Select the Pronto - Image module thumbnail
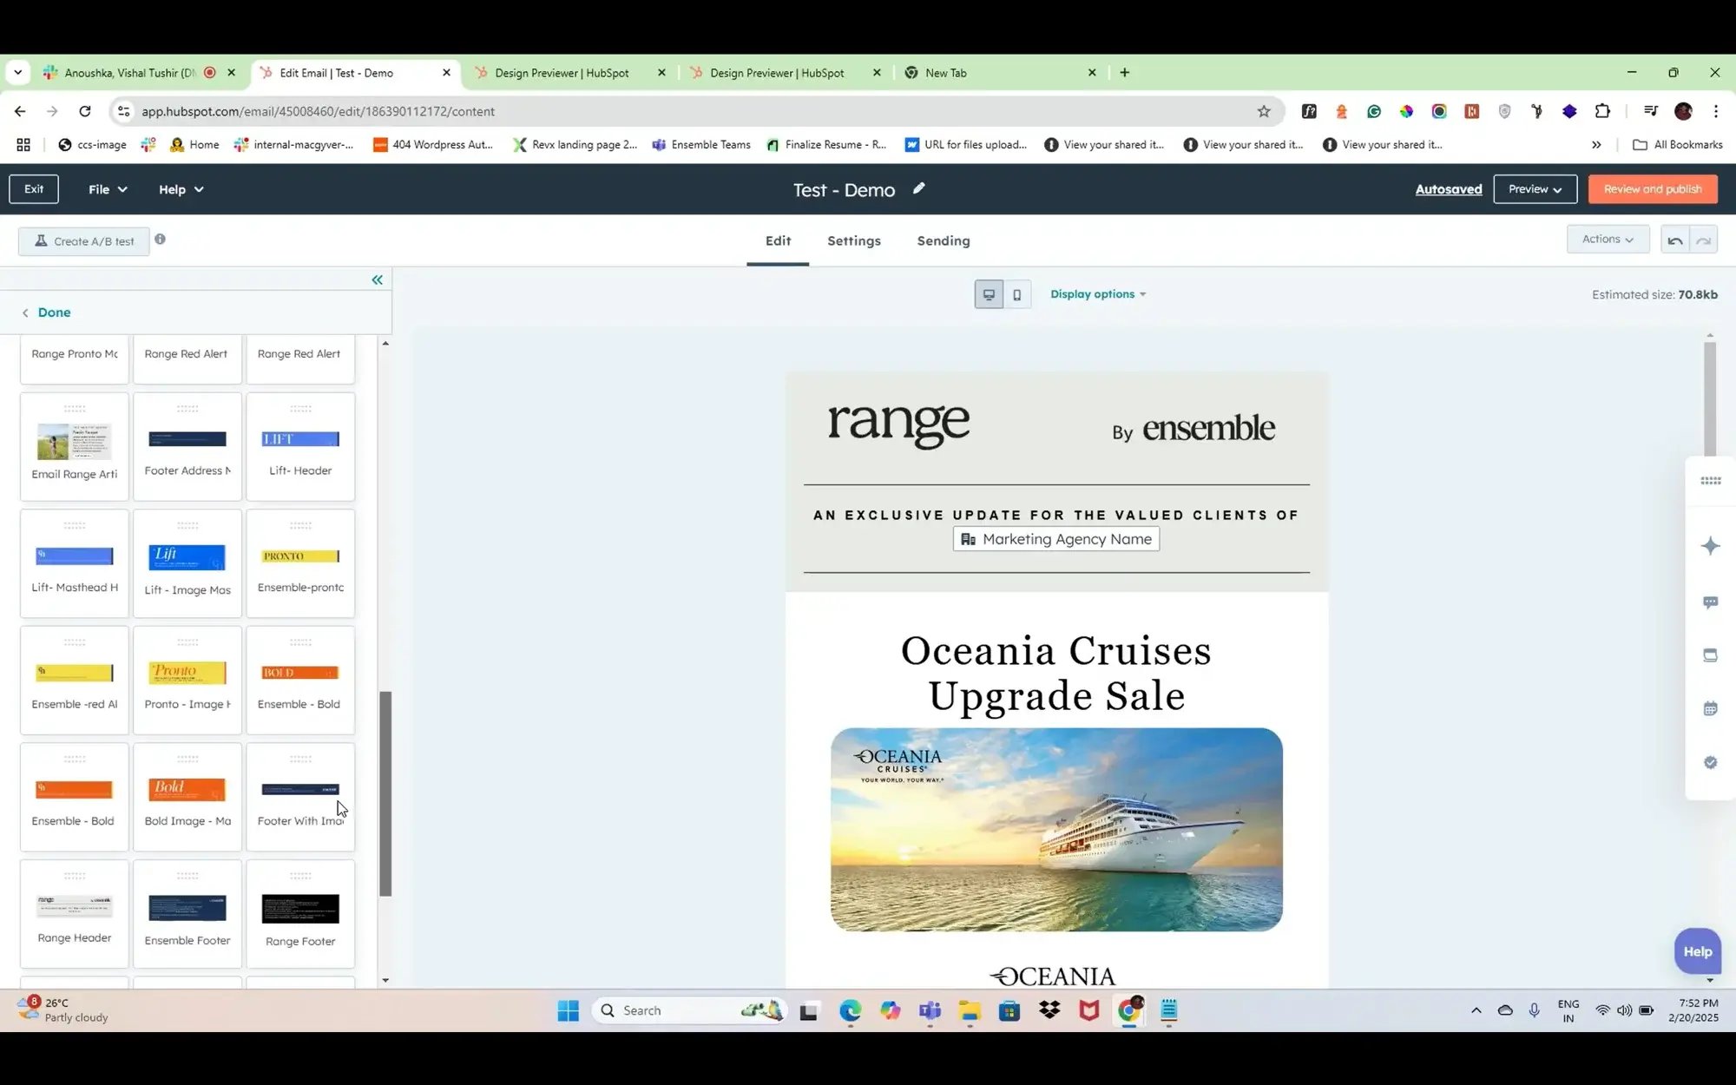The width and height of the screenshot is (1736, 1085). [x=187, y=681]
